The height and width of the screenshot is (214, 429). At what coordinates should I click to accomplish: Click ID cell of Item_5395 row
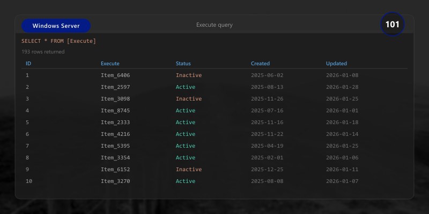27,146
